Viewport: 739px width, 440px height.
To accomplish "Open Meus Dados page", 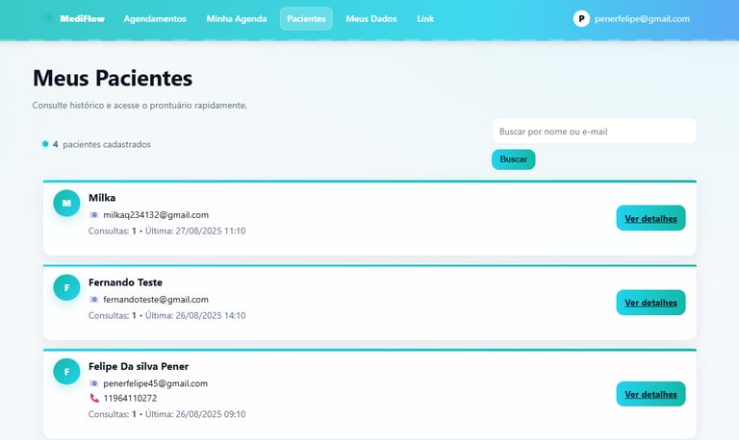I will click(x=371, y=19).
